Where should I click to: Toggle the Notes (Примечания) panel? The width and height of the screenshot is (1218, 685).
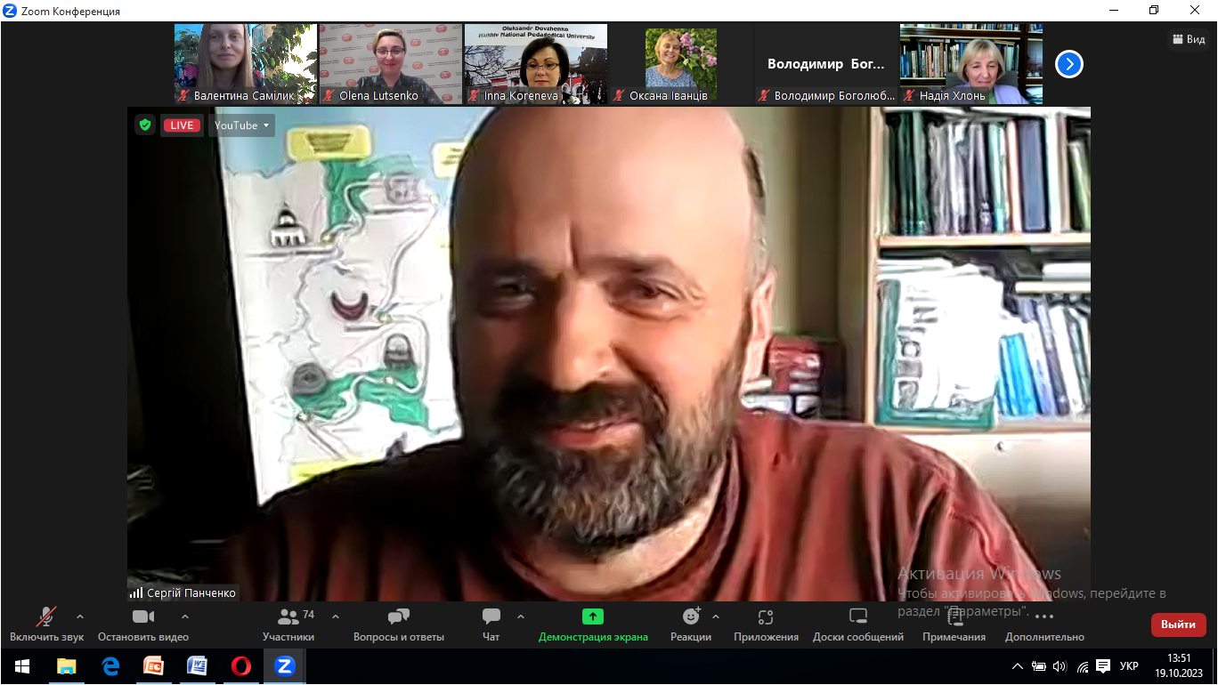click(x=954, y=617)
